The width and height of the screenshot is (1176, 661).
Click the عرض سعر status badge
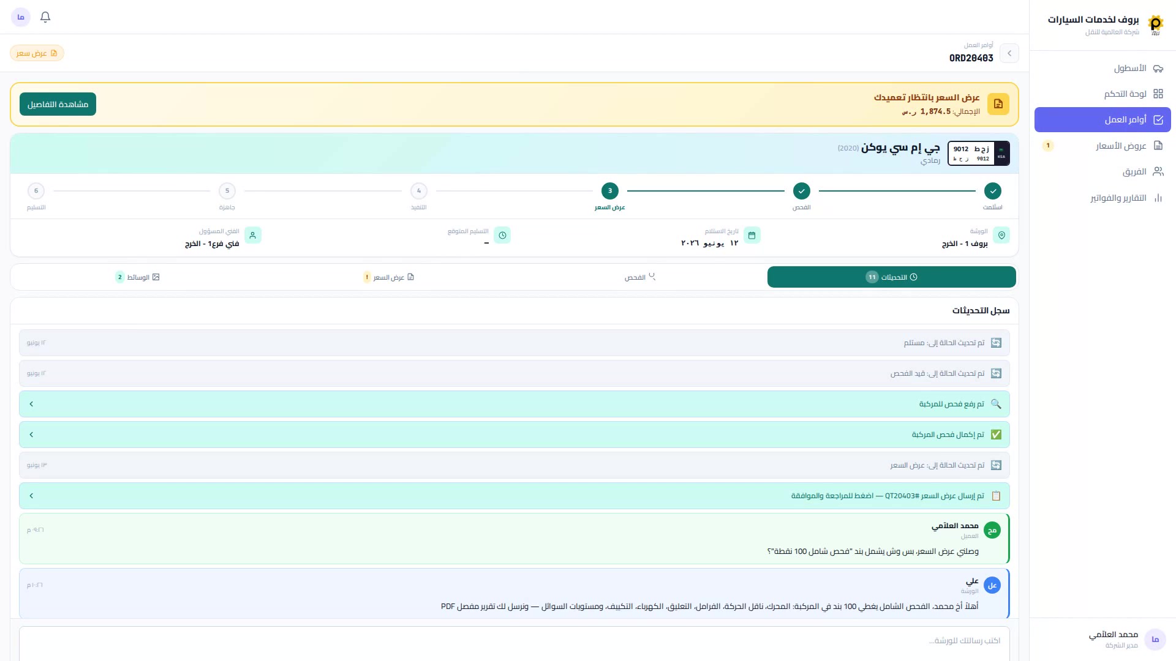click(x=37, y=53)
